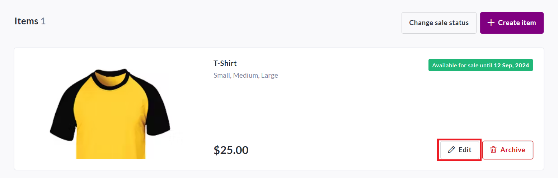Click the plus icon in Create item
This screenshot has width=558, height=178.
(491, 23)
